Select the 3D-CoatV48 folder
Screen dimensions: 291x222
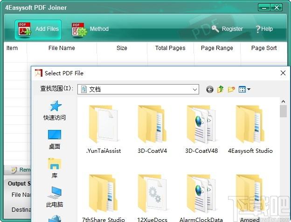point(201,129)
